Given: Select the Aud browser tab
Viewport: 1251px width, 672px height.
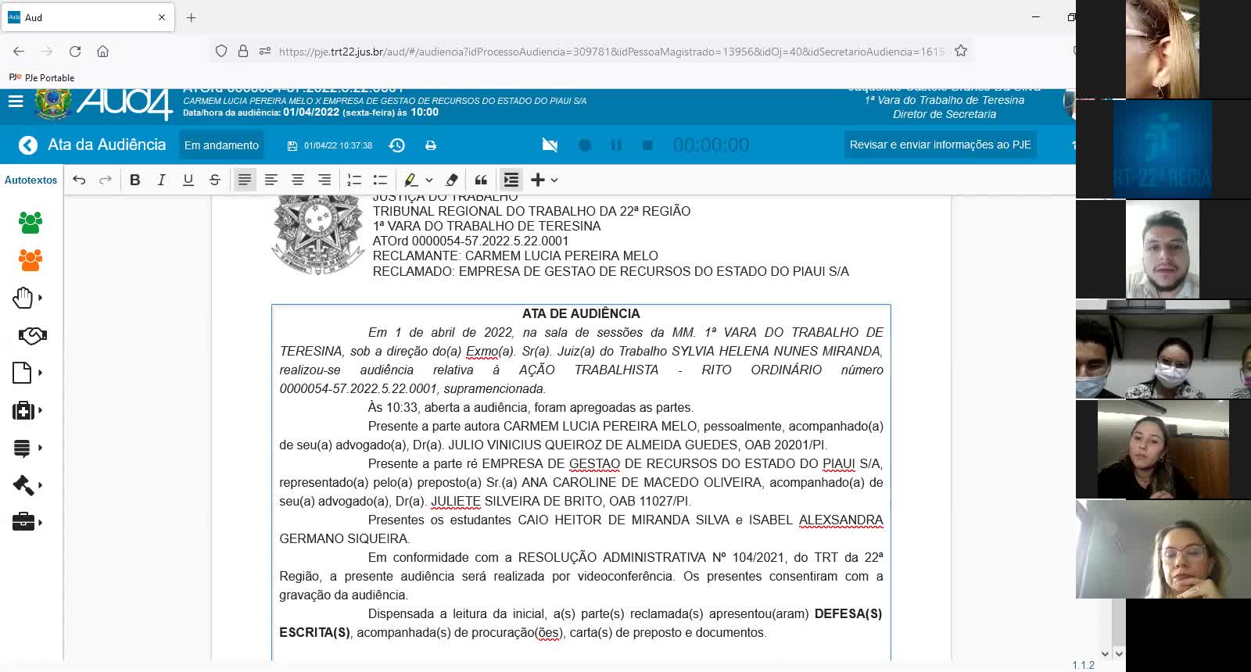Looking at the screenshot, I should pos(86,17).
